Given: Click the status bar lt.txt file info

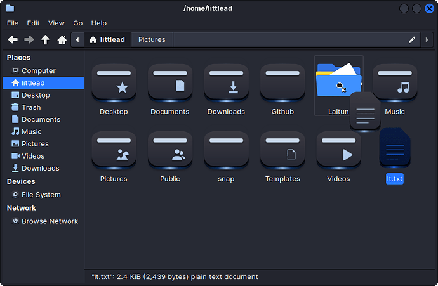Looking at the screenshot, I should (175, 276).
